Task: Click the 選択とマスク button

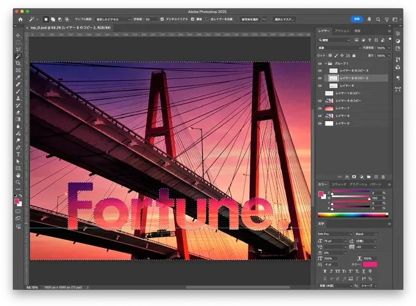Action: tap(284, 19)
